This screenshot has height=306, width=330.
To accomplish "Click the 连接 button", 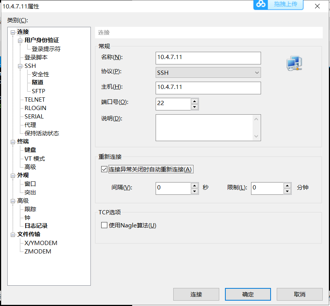I will point(196,294).
